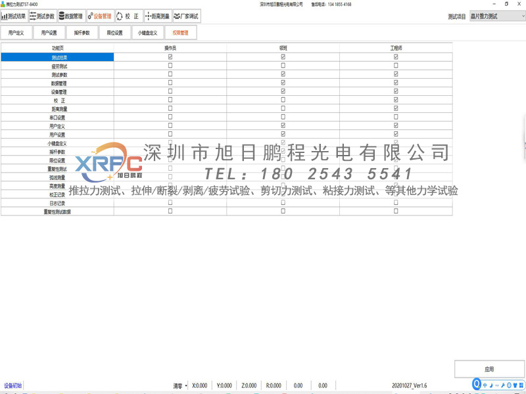Viewport: 526px width, 394px height.
Task: Click the moon icon in the IME bar
Action: pyautogui.click(x=491, y=385)
